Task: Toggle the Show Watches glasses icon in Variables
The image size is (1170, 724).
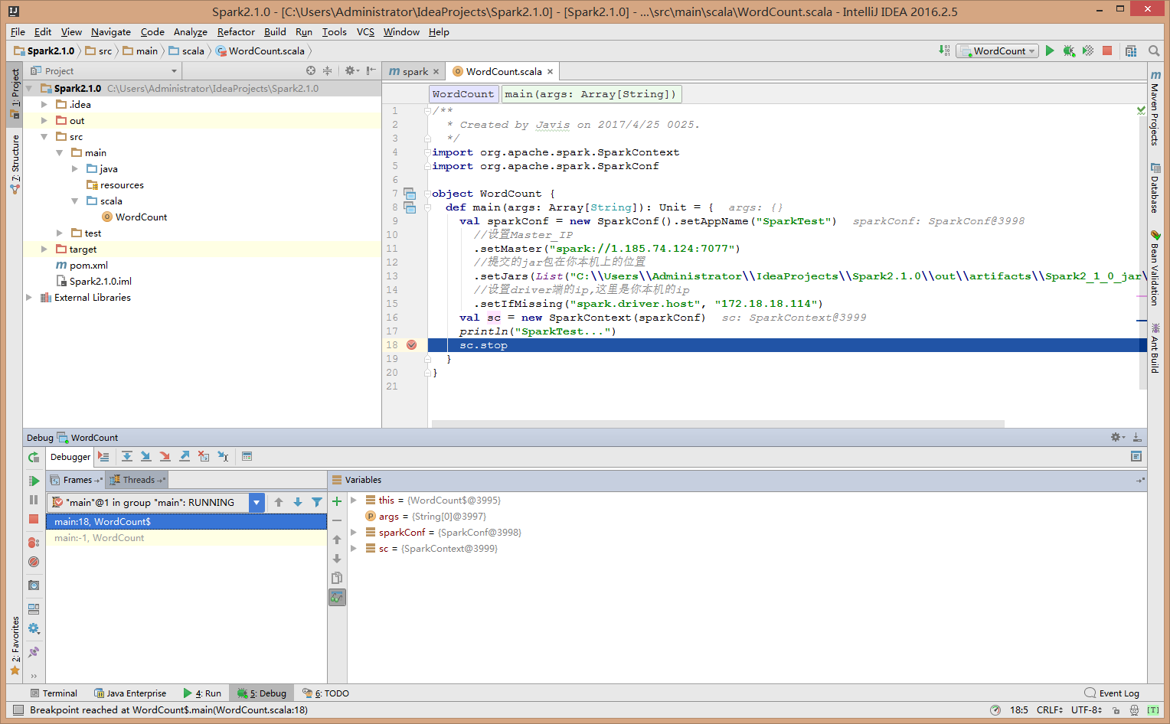Action: click(x=337, y=597)
